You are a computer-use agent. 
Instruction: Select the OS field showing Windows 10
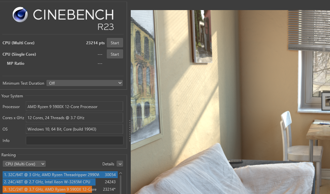(74, 129)
